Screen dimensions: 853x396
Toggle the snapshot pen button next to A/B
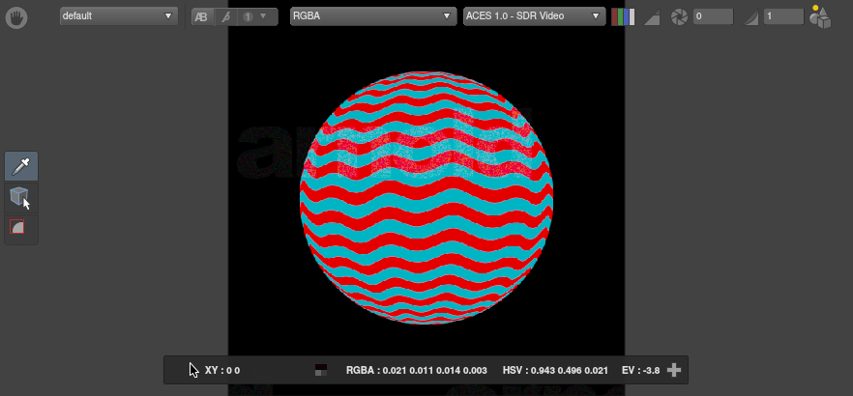point(226,17)
